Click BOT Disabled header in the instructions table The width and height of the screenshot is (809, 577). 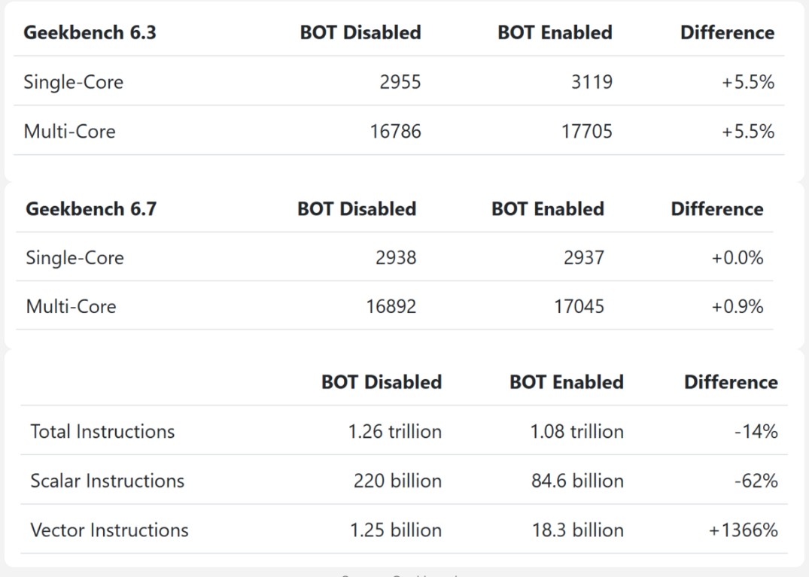(381, 381)
